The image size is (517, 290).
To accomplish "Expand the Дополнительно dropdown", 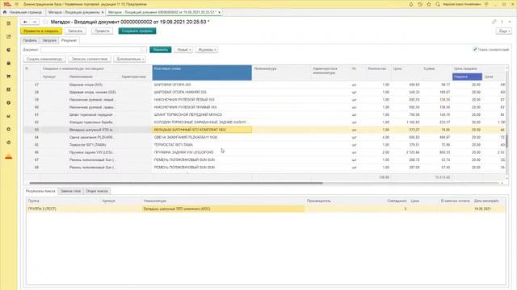I will (129, 59).
